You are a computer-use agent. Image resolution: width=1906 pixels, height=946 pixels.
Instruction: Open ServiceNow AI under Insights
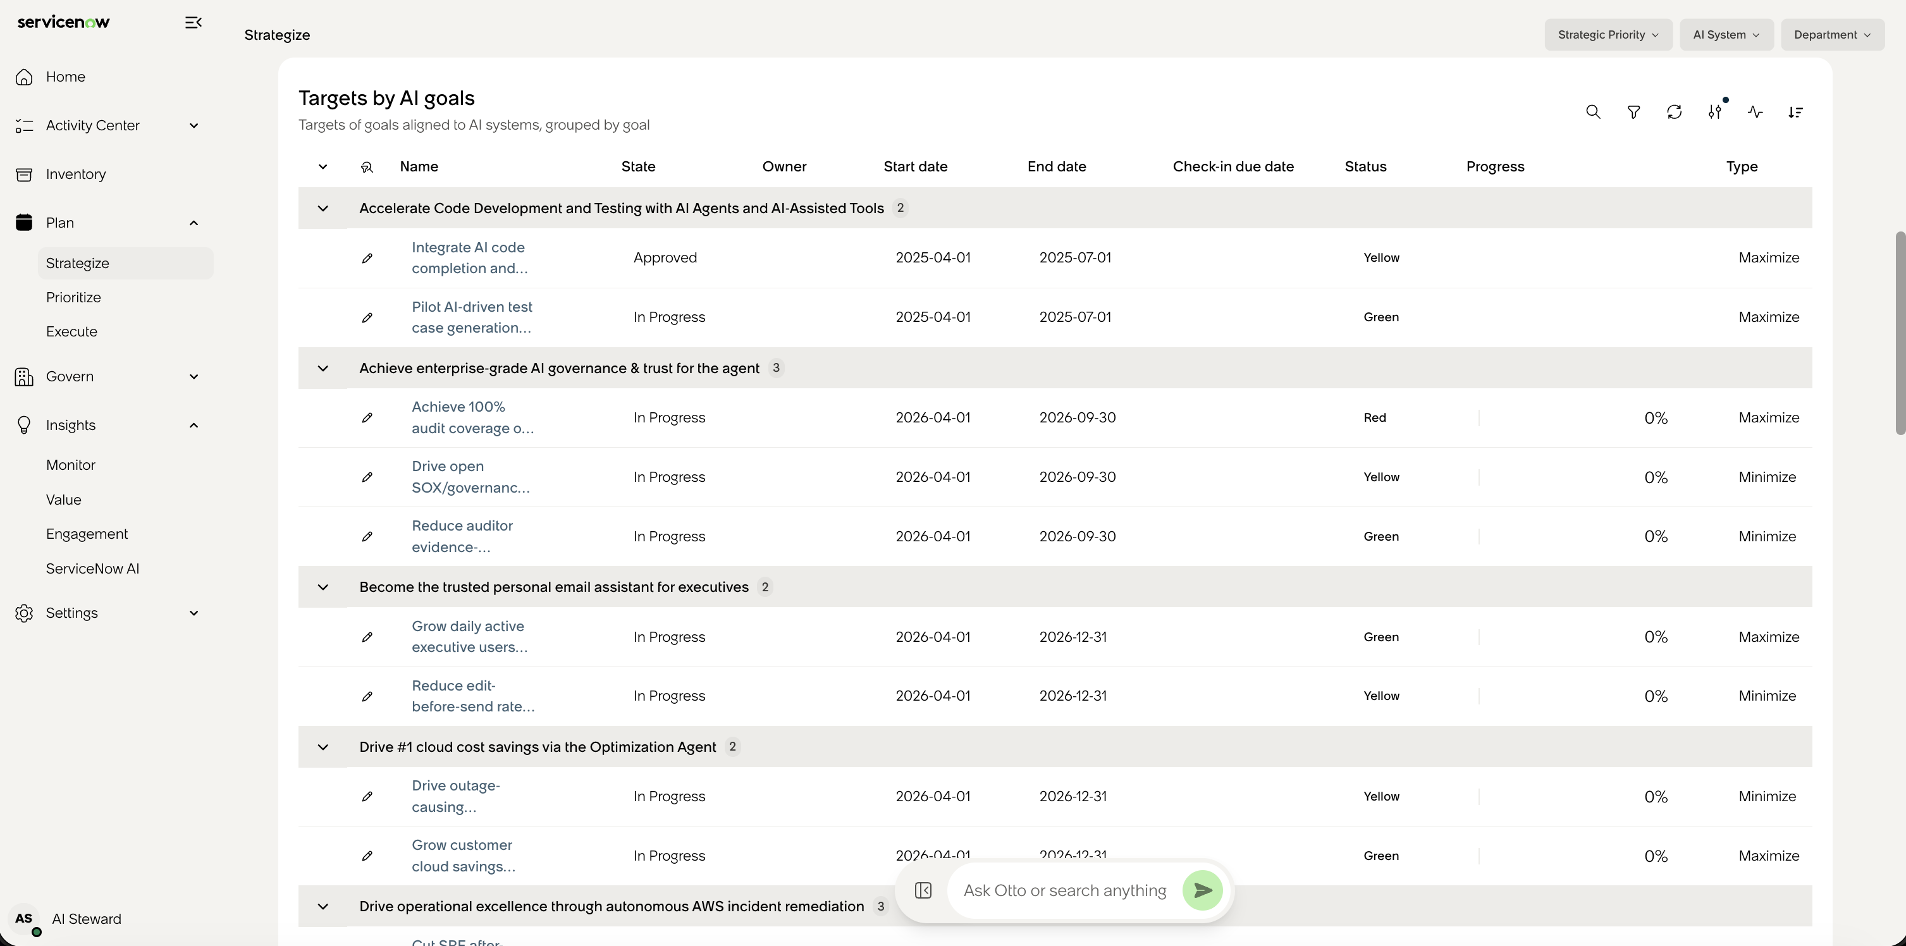pos(92,568)
